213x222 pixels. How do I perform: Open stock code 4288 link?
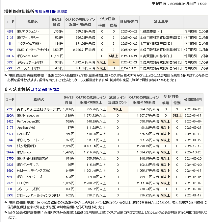pyautogui.click(x=10, y=32)
